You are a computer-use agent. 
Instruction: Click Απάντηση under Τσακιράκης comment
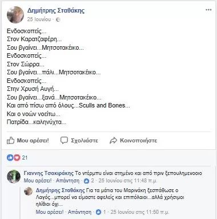(67, 181)
